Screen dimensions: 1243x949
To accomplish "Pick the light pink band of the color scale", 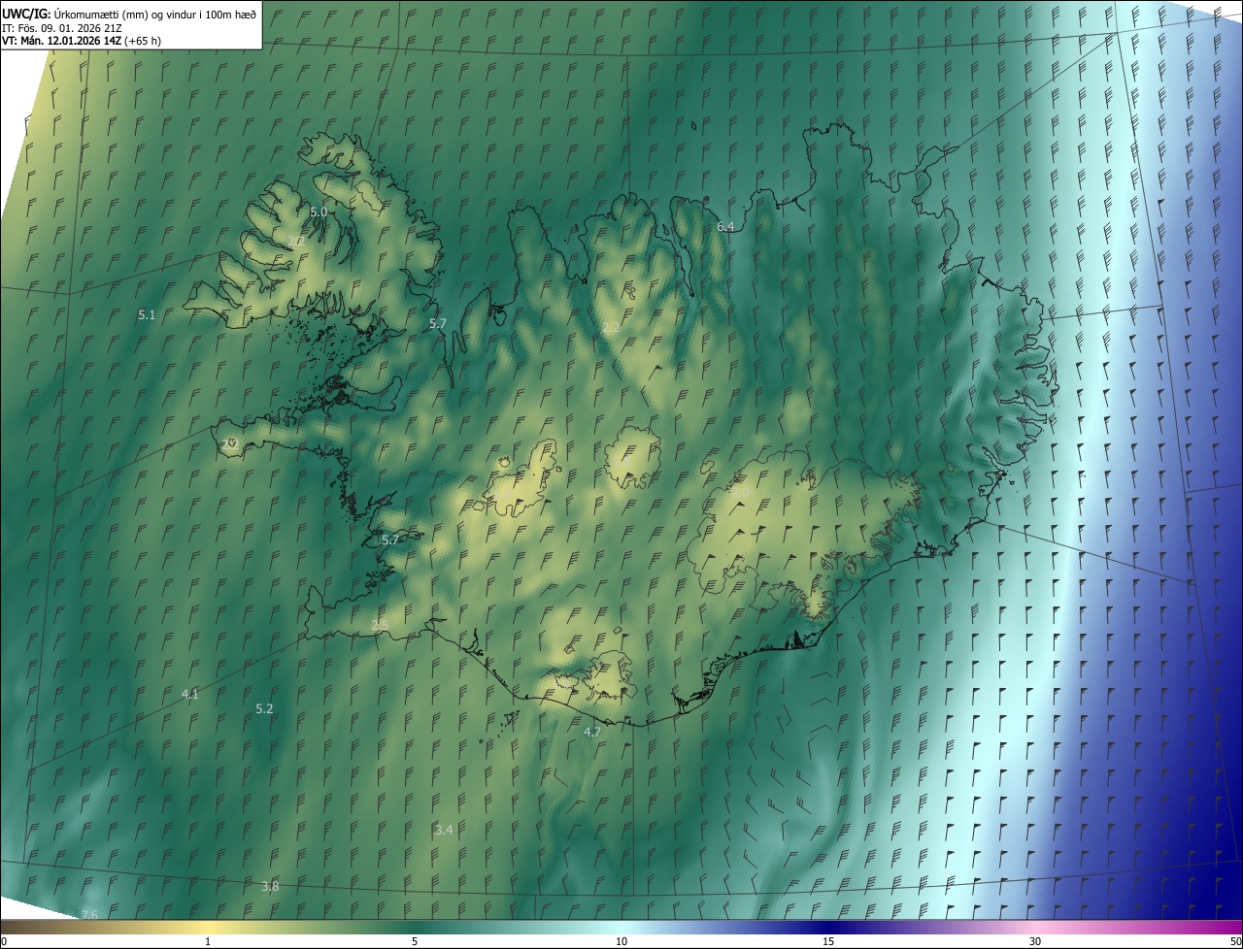I will tap(1035, 927).
